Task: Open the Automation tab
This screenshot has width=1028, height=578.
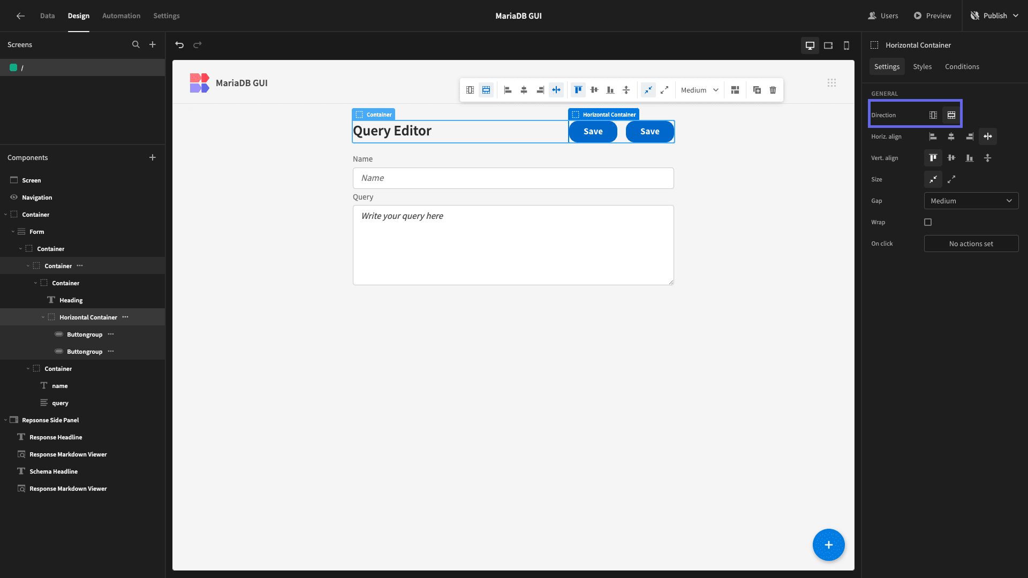Action: click(x=121, y=16)
